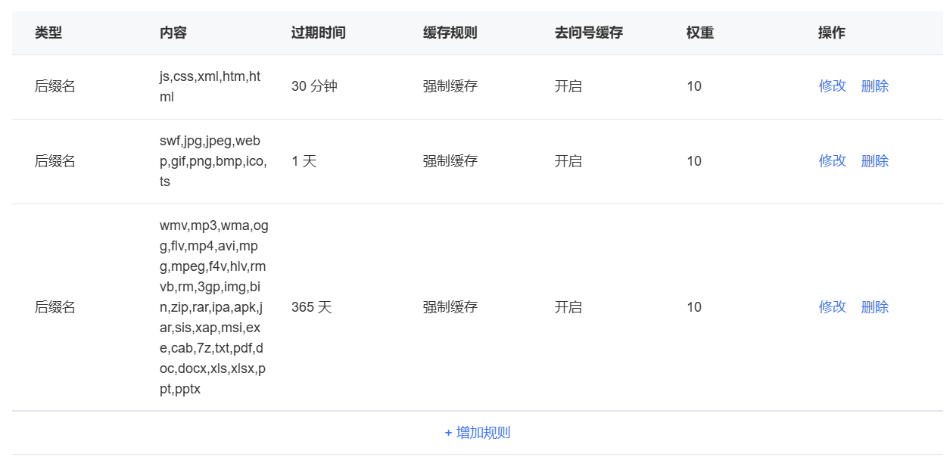Click 开启 in the 1 天 row

(x=568, y=161)
